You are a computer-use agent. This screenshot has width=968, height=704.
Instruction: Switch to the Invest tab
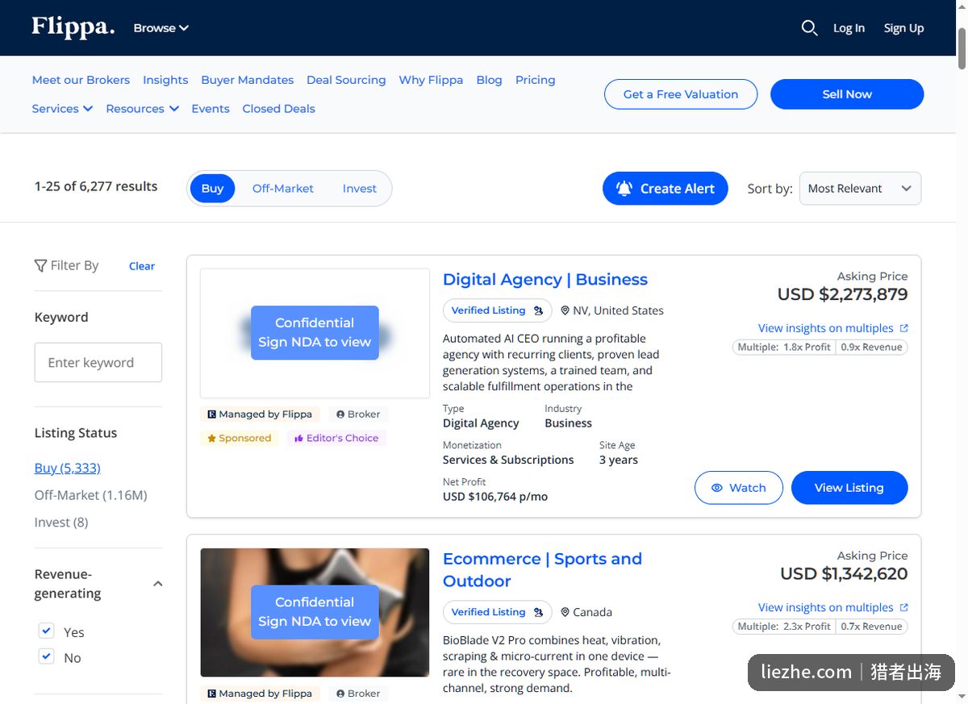pos(359,189)
